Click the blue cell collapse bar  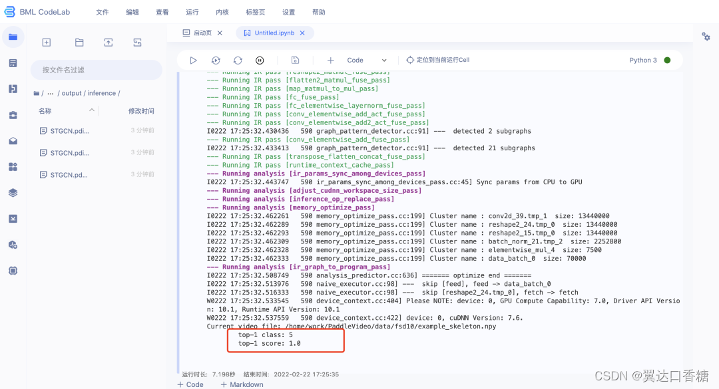[x=178, y=222]
